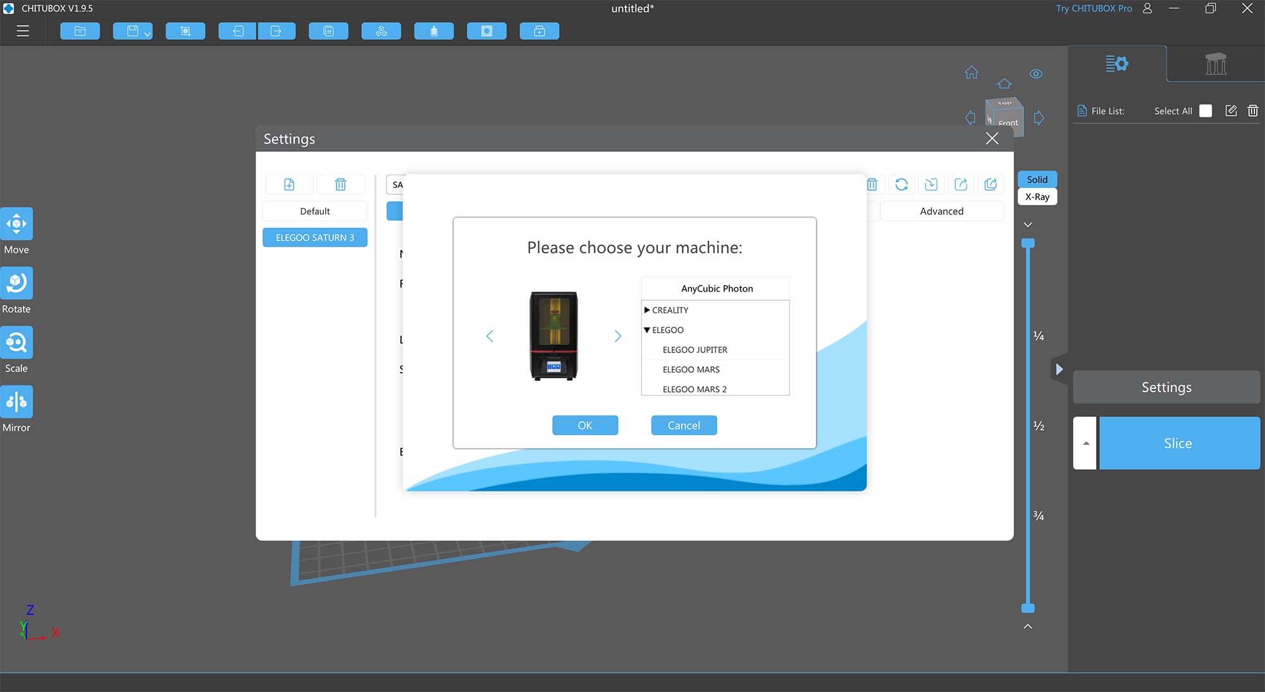The width and height of the screenshot is (1265, 692).
Task: Click the user account icon
Action: tap(1147, 8)
